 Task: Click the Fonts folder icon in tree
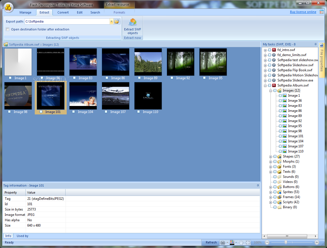coord(280,167)
